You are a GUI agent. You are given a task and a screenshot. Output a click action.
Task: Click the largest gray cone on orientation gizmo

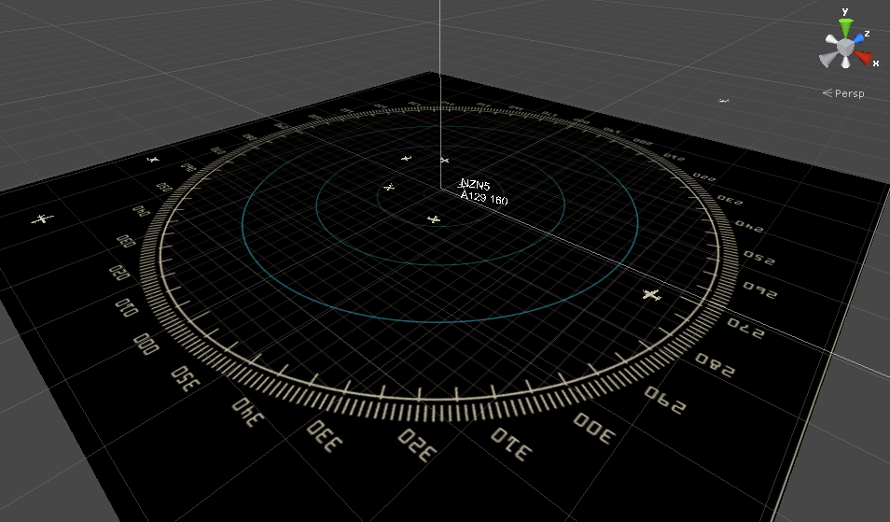[x=827, y=59]
